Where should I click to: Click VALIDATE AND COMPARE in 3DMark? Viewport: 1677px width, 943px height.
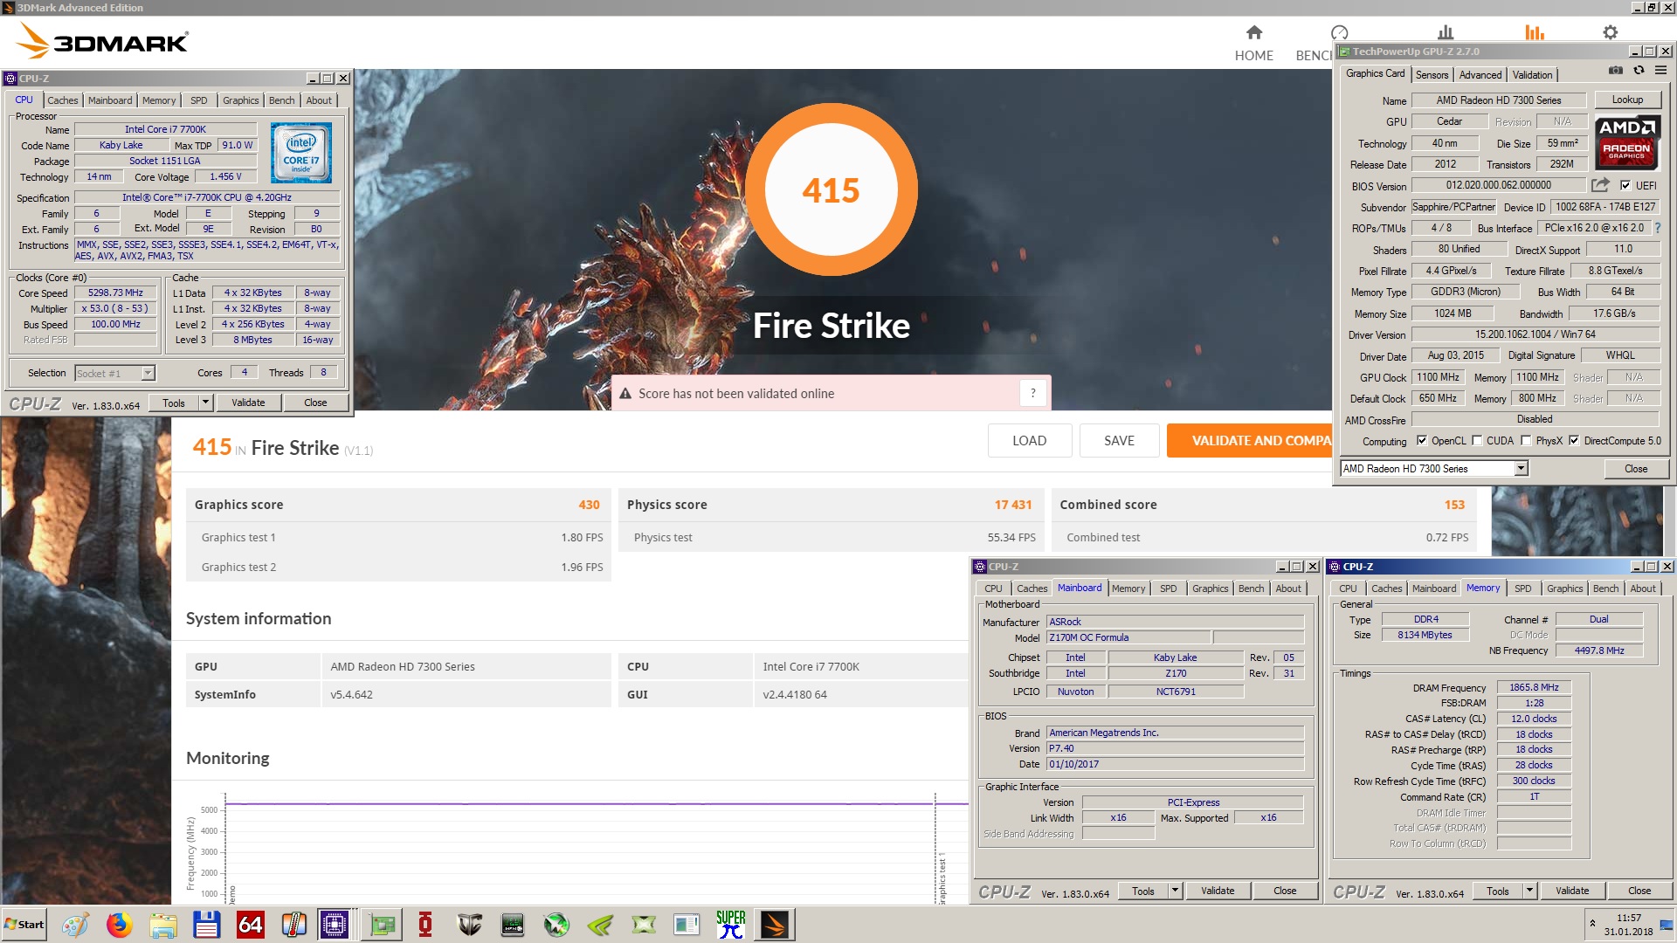1249,441
